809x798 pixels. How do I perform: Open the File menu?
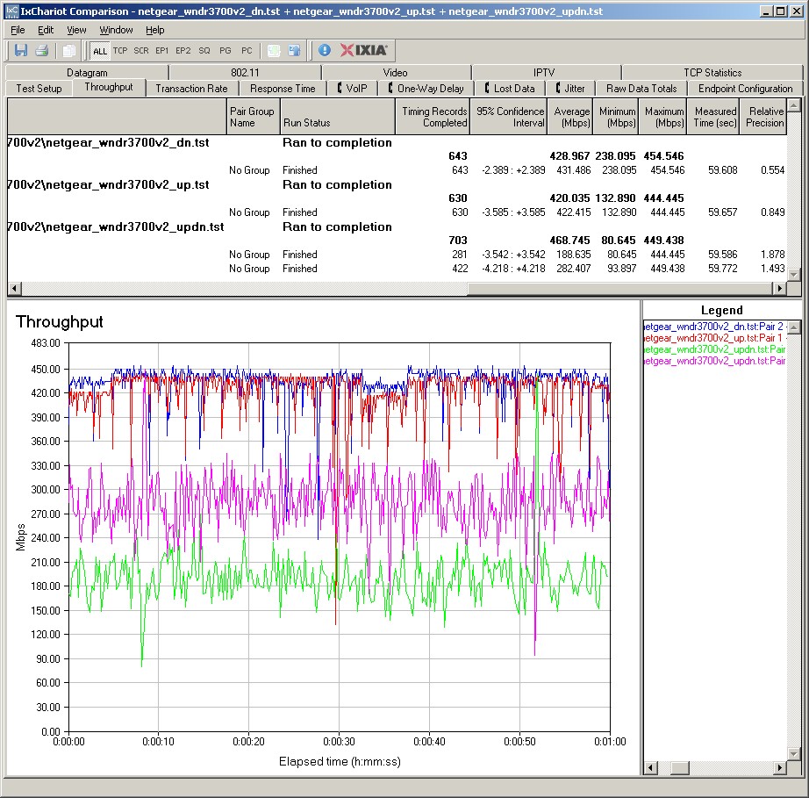tap(18, 30)
